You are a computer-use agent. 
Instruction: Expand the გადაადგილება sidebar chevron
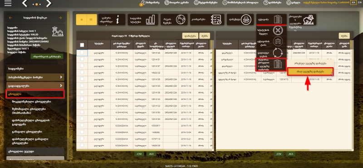pos(61,86)
